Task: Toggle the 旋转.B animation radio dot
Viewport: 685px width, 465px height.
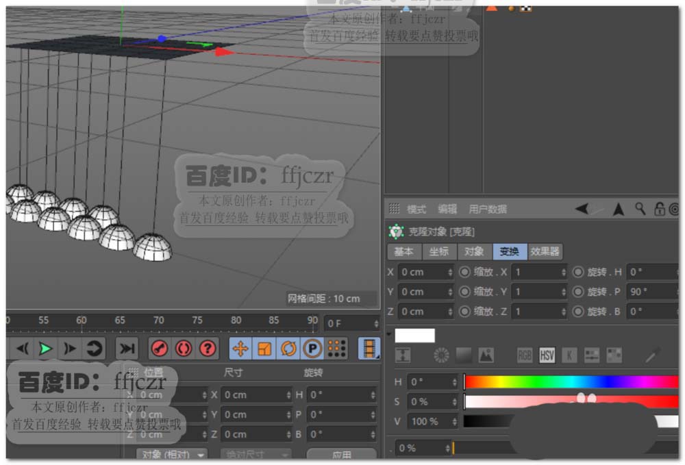Action: [x=578, y=312]
